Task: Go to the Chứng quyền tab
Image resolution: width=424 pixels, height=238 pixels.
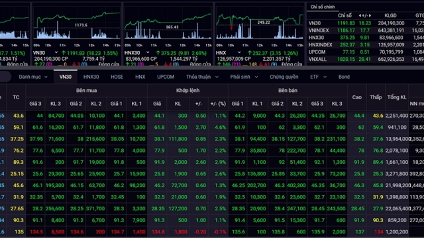Action: click(x=284, y=77)
